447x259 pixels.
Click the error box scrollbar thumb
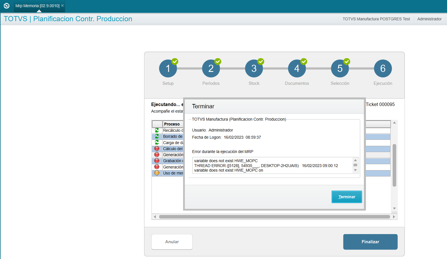[x=355, y=165]
